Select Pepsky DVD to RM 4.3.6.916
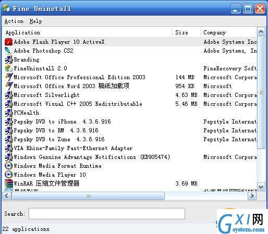The width and height of the screenshot is (268, 234). pos(56,130)
